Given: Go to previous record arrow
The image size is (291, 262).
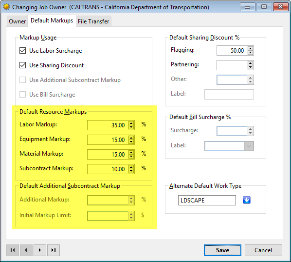Looking at the screenshot, I should click(26, 250).
